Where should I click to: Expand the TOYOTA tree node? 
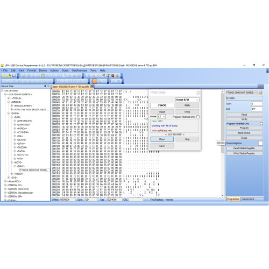(15, 155)
